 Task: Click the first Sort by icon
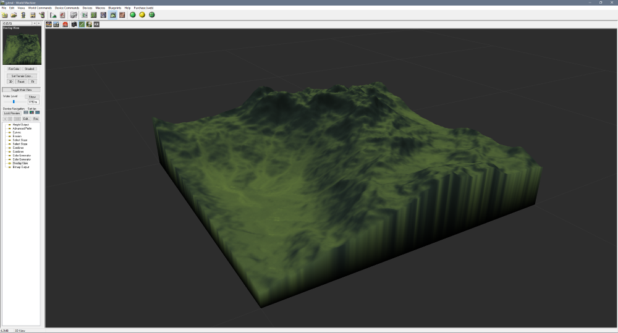(26, 112)
